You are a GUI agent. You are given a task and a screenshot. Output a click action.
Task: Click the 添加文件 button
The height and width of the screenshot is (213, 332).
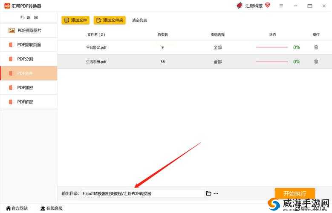pyautogui.click(x=75, y=20)
